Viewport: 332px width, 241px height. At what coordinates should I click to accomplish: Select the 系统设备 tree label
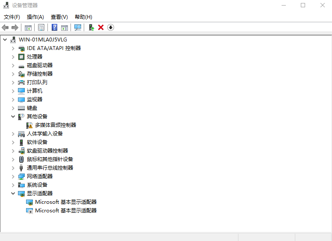[x=37, y=185]
